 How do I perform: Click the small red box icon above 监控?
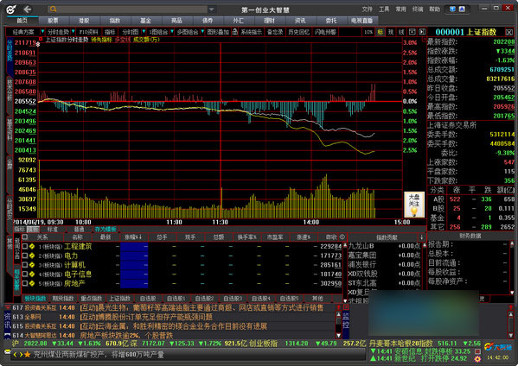coord(346,307)
